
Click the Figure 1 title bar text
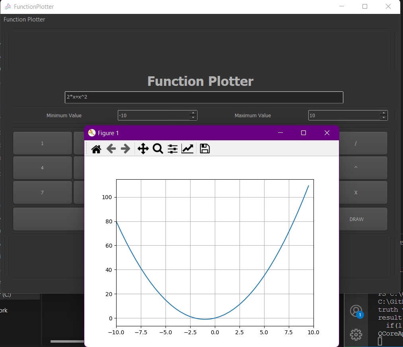(x=108, y=133)
